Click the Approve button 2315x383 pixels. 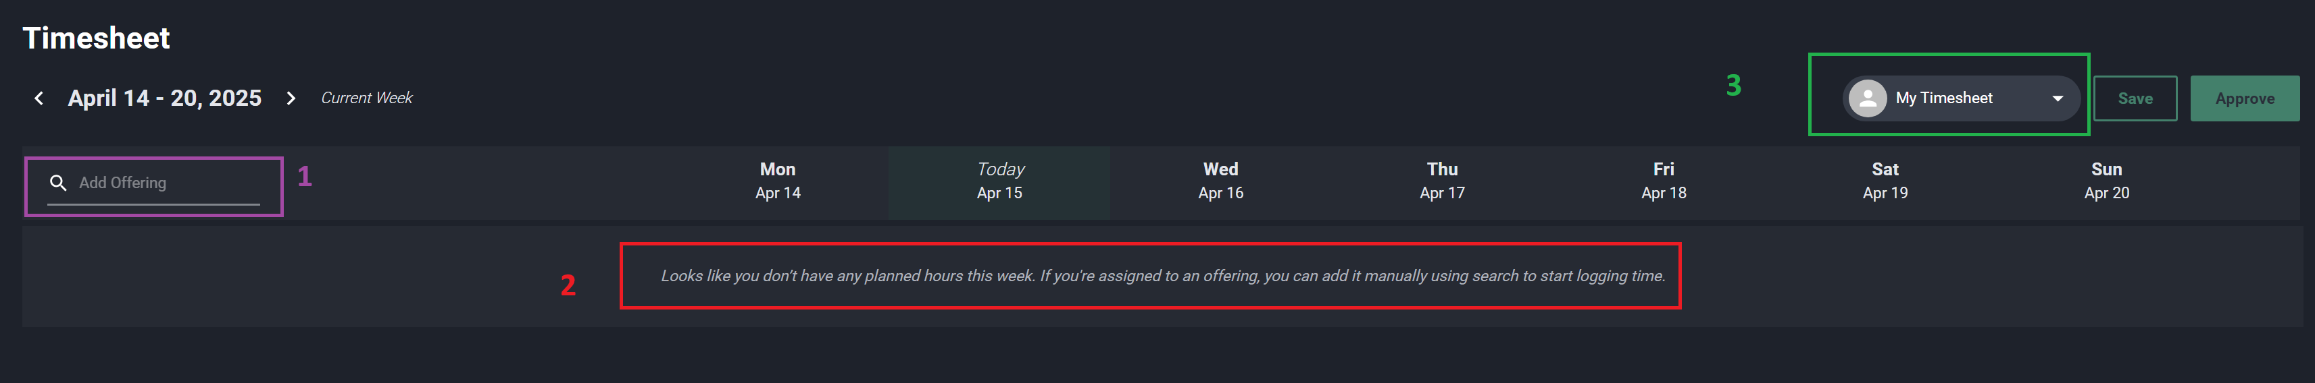coord(2244,98)
